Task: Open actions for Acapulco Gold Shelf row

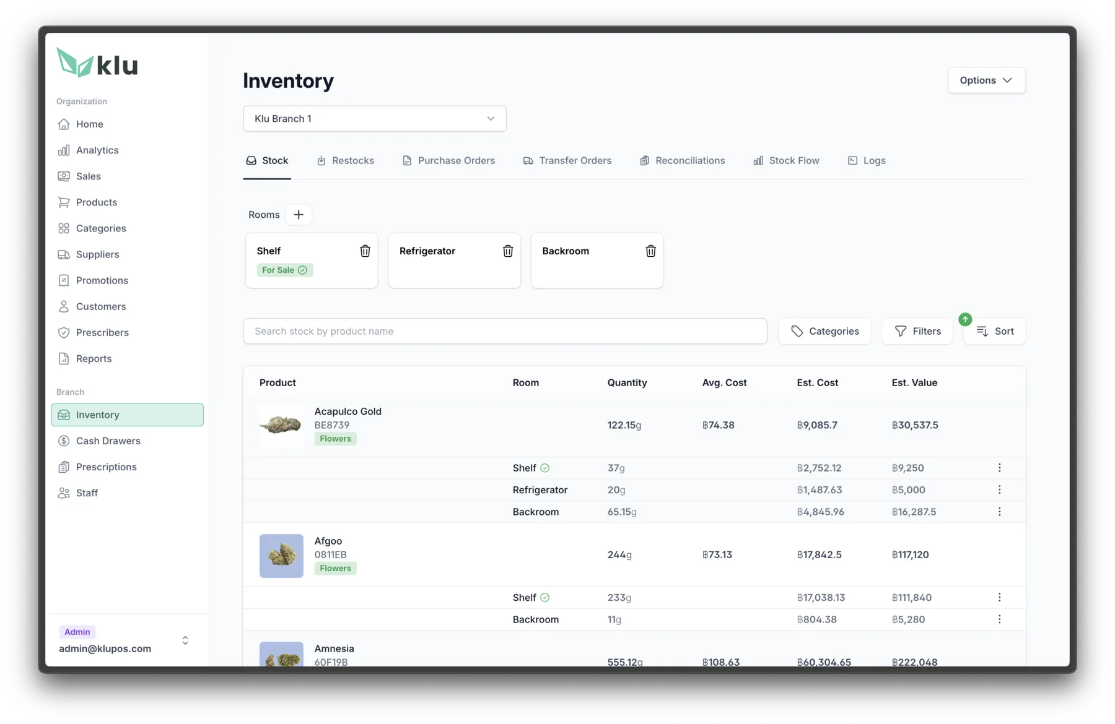Action: 999,468
